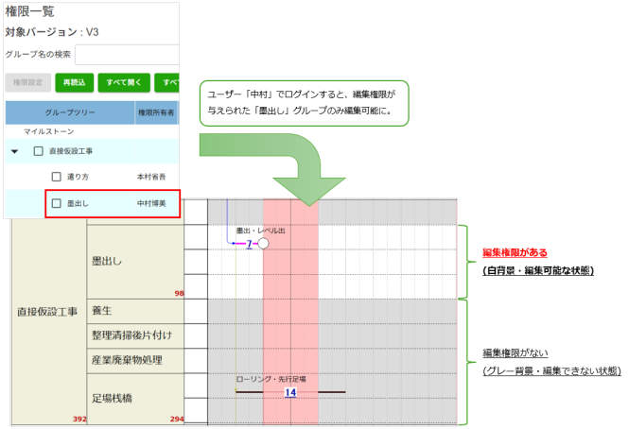Click the 本村省吾 owner cell
This screenshot has height=429, width=629.
tap(153, 177)
